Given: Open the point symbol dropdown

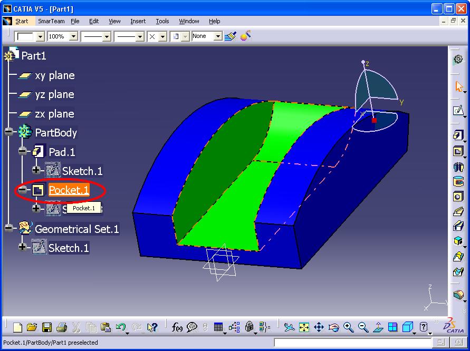Looking at the screenshot, I should [162, 36].
